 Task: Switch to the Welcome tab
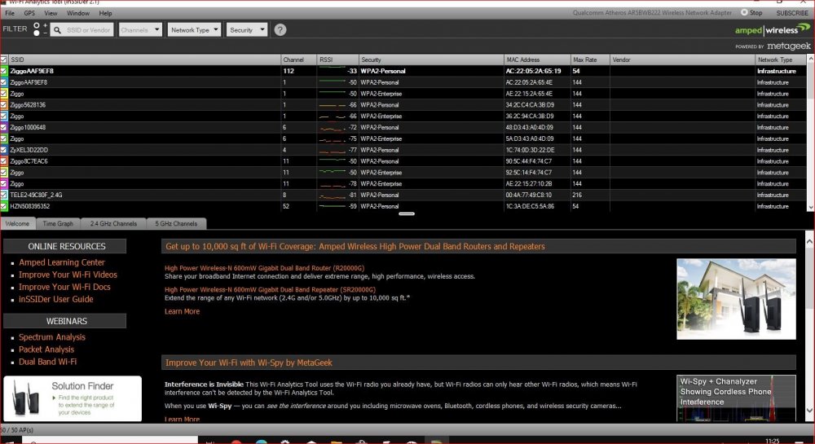point(18,224)
